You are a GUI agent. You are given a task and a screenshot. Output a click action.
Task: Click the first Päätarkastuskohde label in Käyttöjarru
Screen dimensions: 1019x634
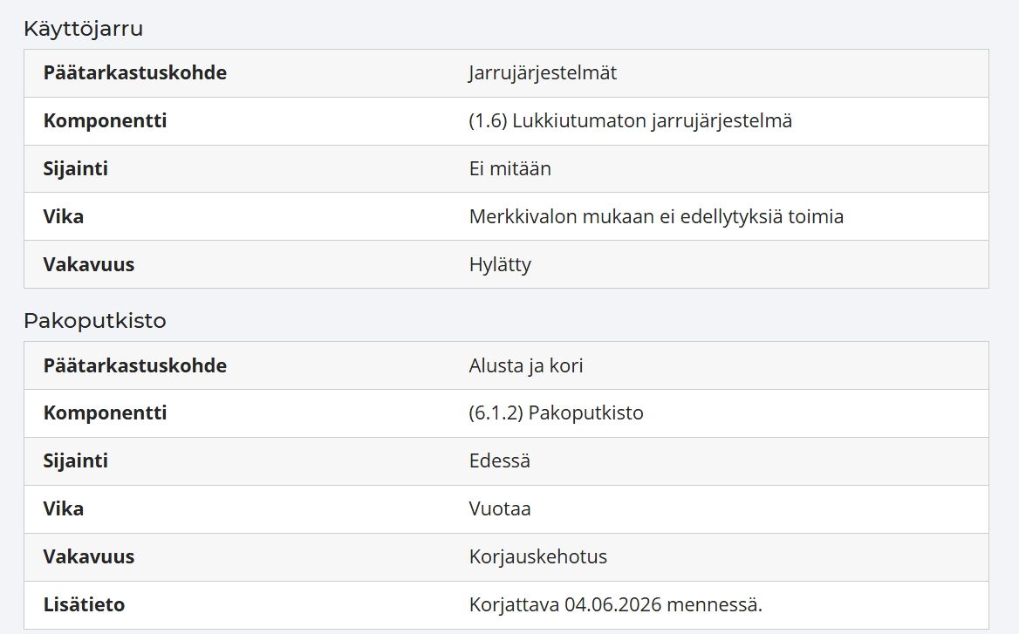tap(135, 72)
